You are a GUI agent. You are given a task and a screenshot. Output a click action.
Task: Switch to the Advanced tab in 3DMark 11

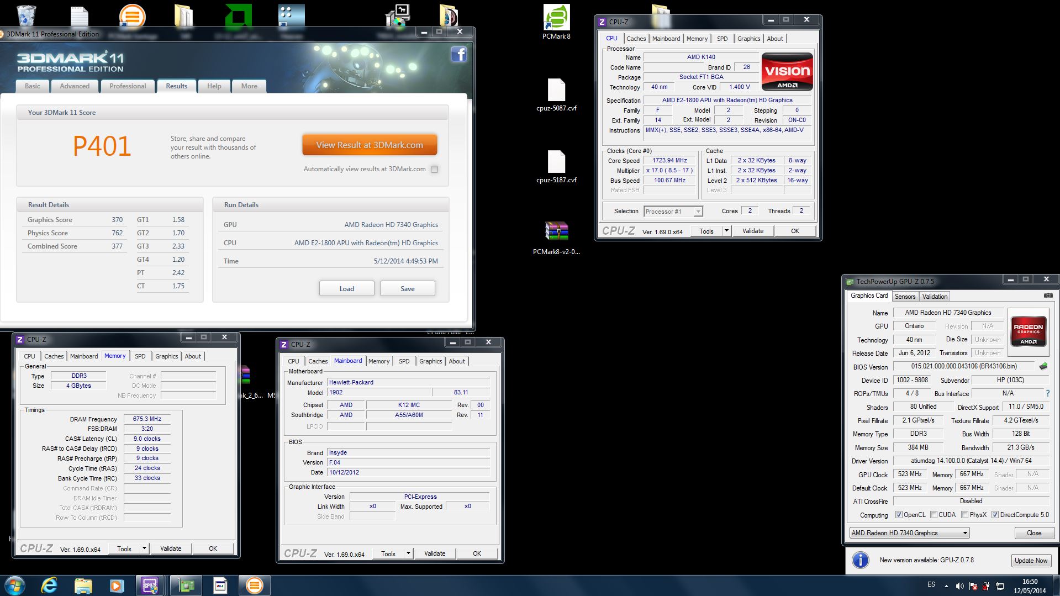click(x=75, y=86)
